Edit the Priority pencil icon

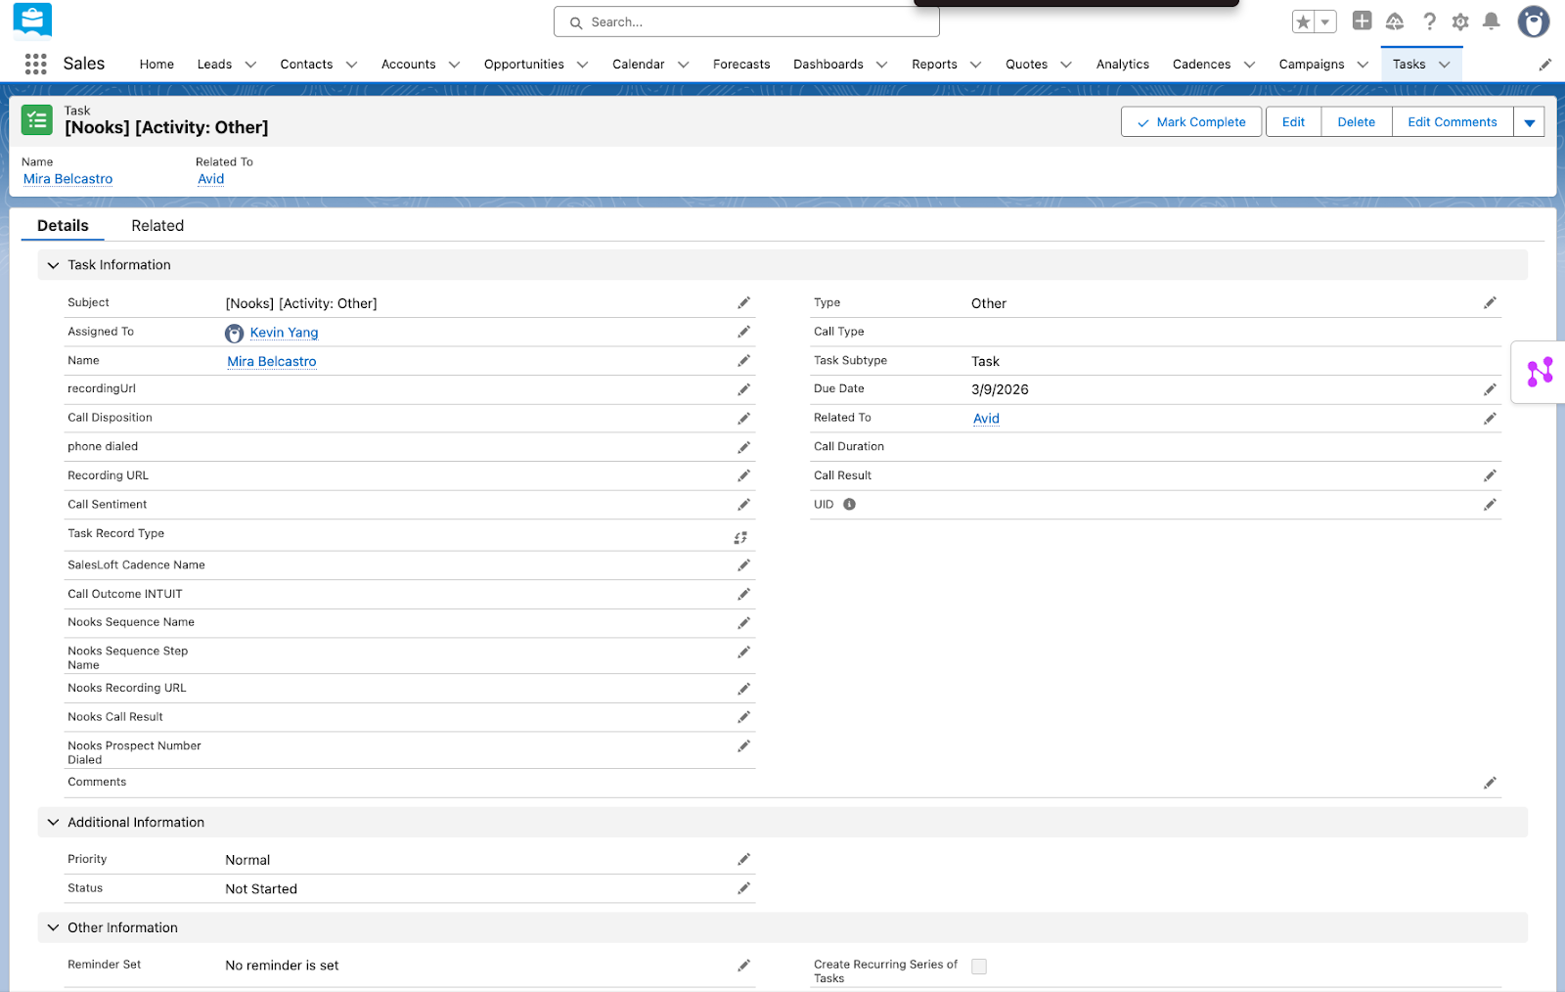point(743,859)
